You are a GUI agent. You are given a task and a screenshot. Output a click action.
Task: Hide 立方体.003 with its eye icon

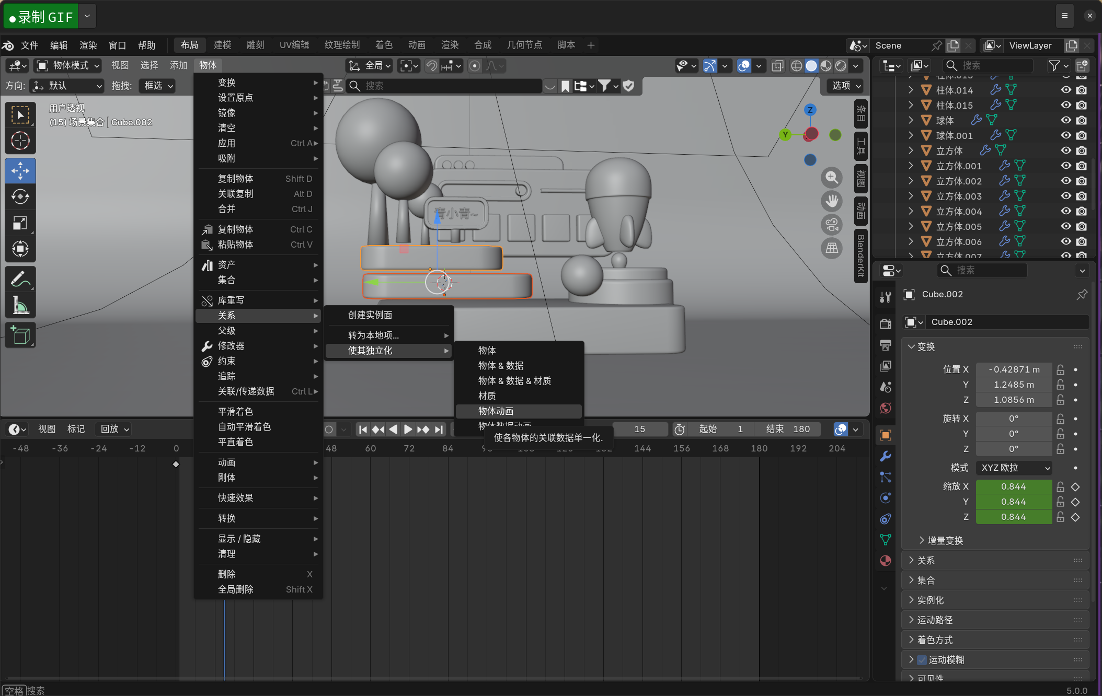click(1066, 196)
